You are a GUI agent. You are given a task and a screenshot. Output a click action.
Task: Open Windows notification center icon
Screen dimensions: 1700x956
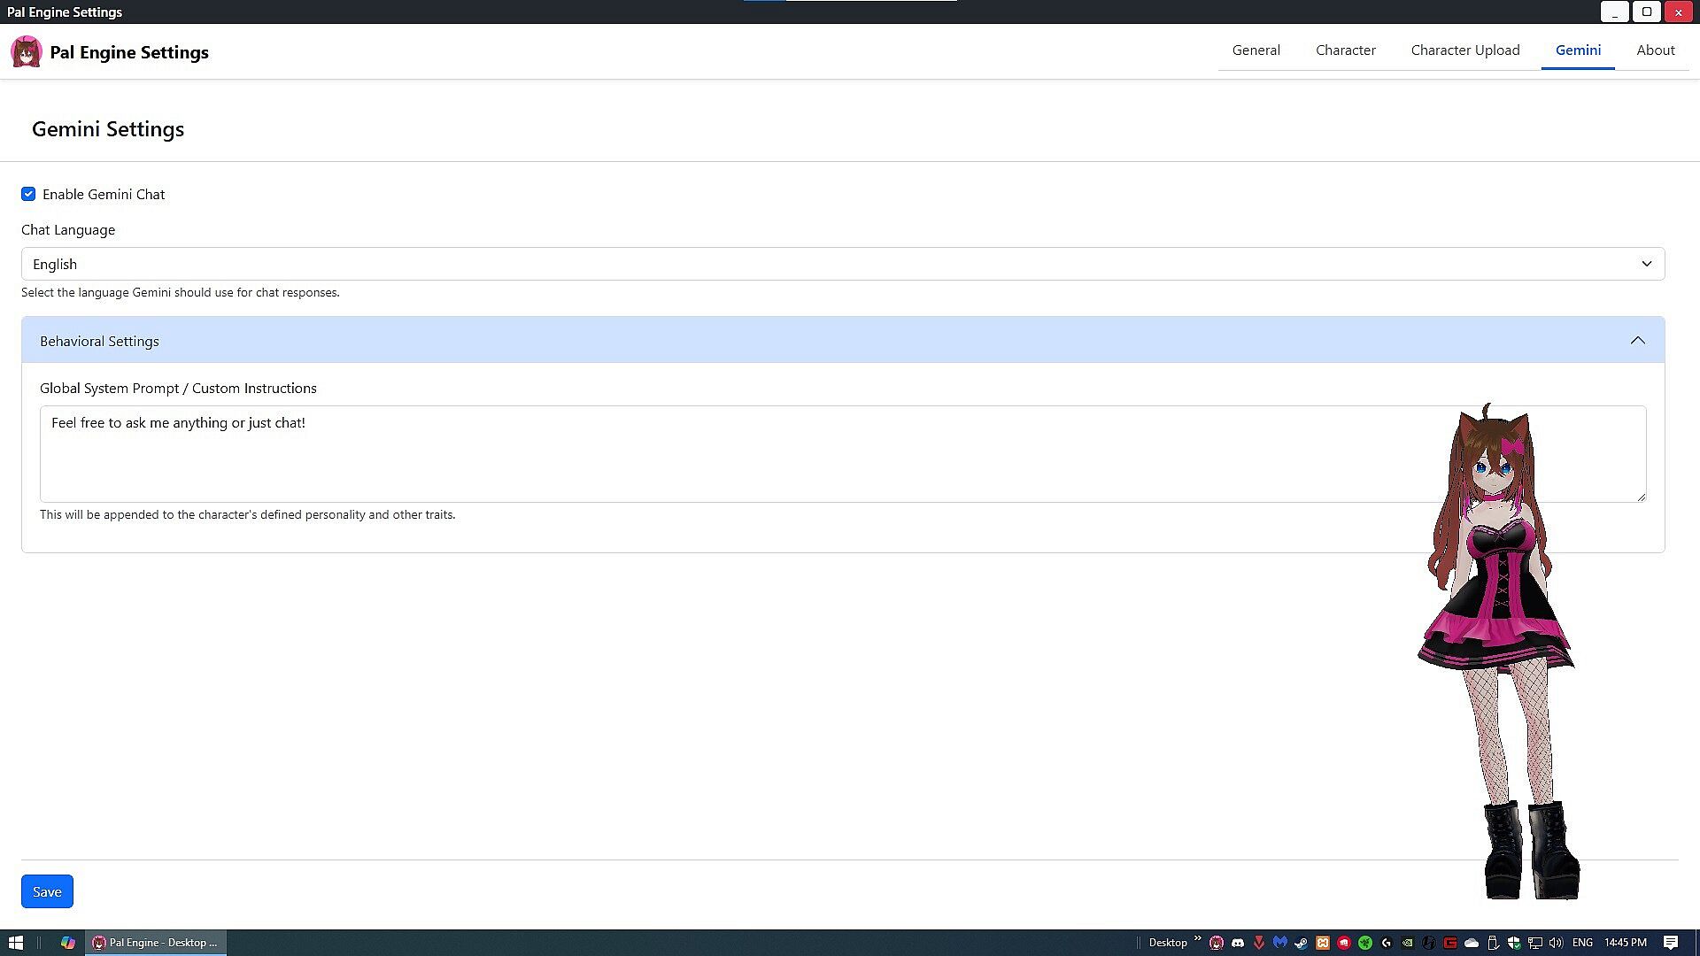tap(1670, 943)
